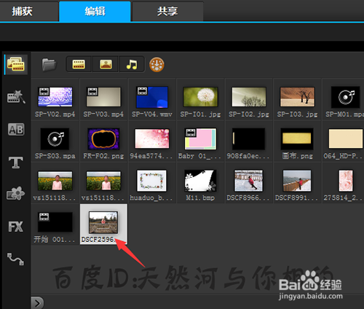Select the SP-V04.wmv video thumbnail
This screenshot has width=364, height=309.
(152, 97)
